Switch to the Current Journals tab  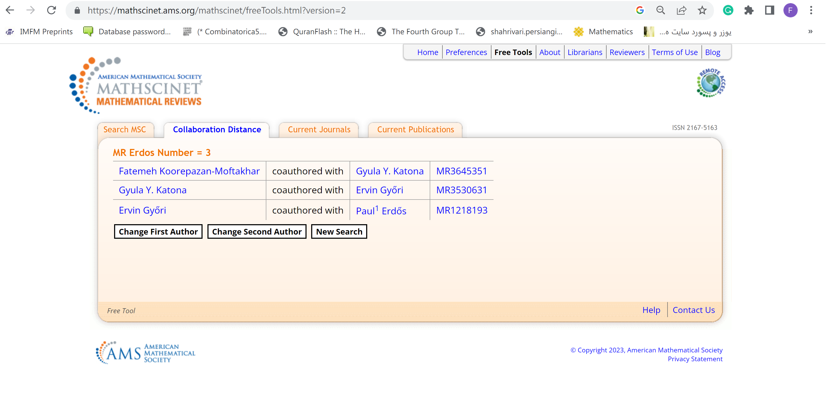click(x=319, y=129)
